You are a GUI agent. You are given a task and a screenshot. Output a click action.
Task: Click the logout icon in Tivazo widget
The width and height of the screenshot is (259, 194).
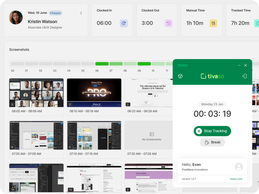245,76
